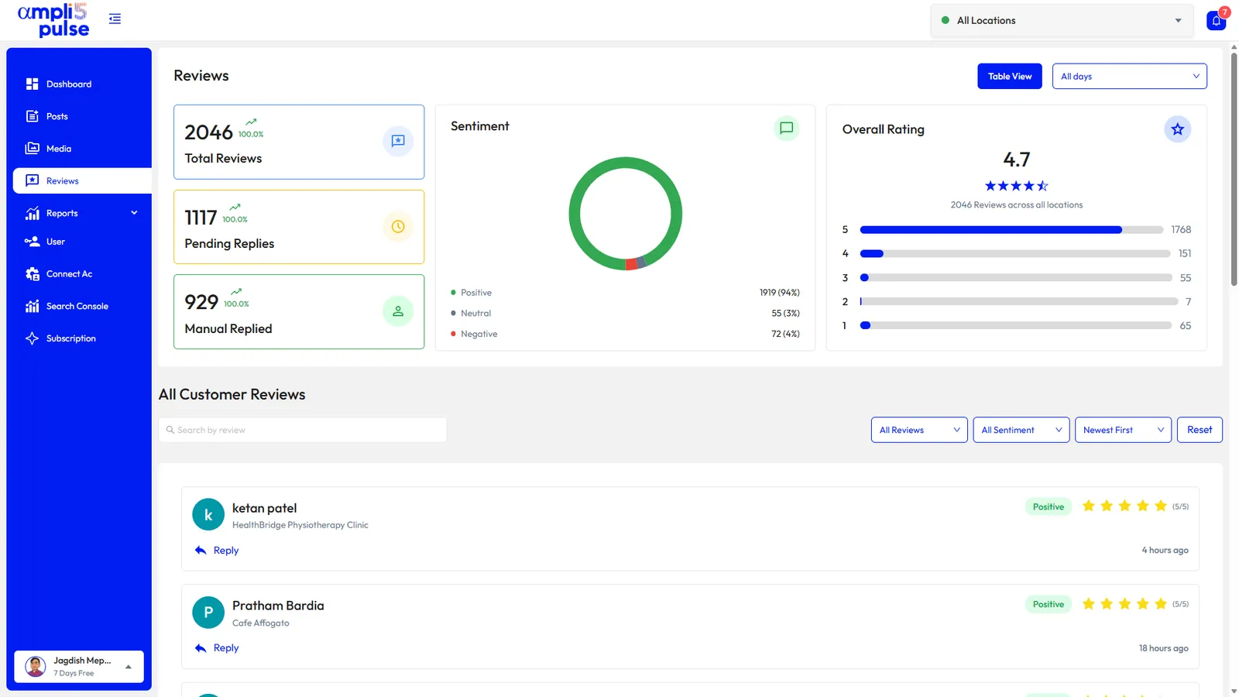
Task: Click 2046 Reviews across all locations text
Action: tap(1017, 205)
